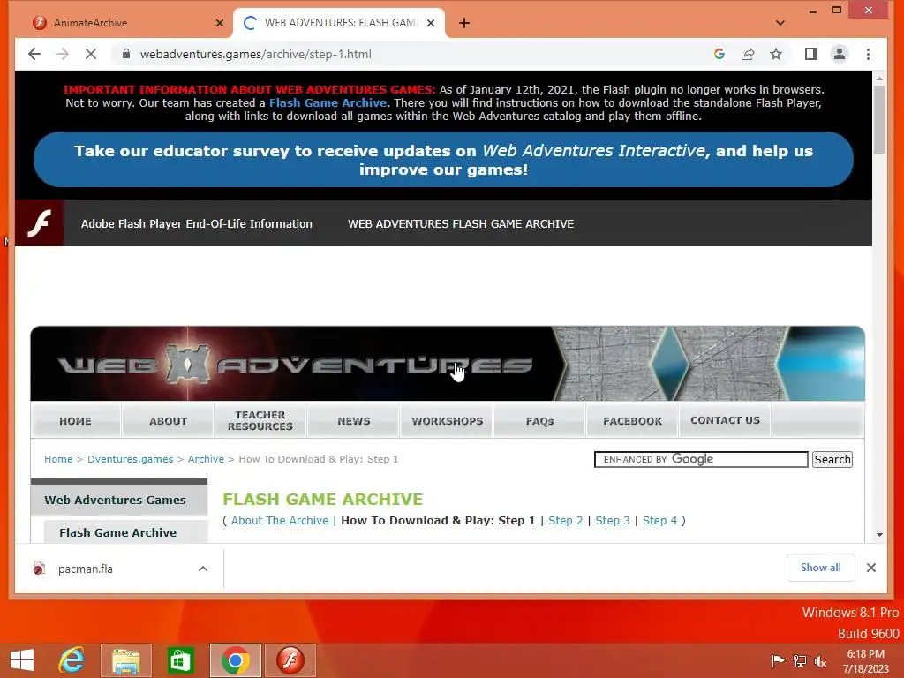The image size is (904, 678).
Task: Open the FACEBOOK nav tab
Action: click(x=632, y=421)
